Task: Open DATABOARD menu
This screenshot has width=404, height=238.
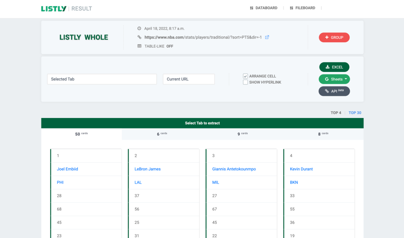Action: click(263, 8)
